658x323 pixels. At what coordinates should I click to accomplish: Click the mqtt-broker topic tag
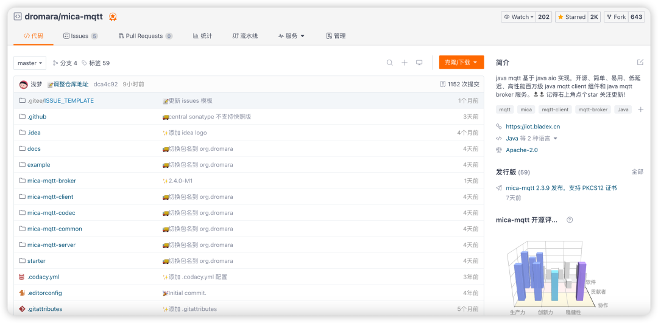point(593,109)
